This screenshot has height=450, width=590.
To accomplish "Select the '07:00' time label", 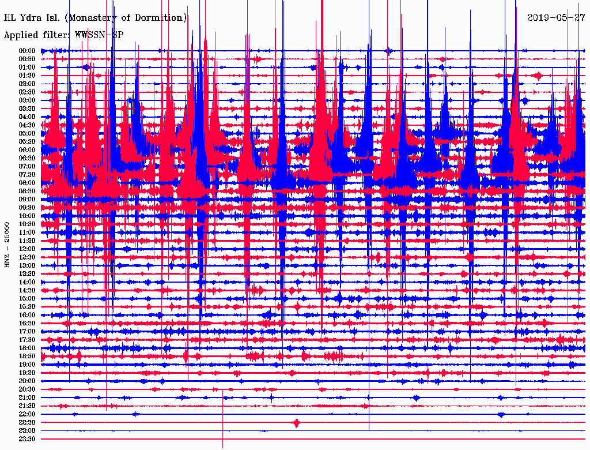I will [x=27, y=166].
